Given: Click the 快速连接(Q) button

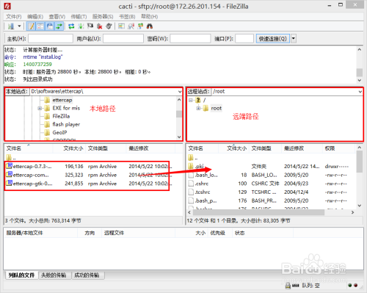Looking at the screenshot, I should coord(273,39).
